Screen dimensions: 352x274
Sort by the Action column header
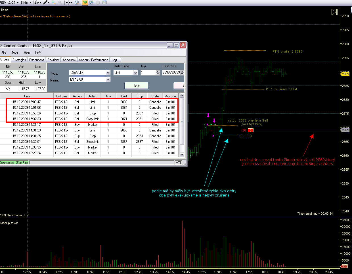[x=77, y=96]
